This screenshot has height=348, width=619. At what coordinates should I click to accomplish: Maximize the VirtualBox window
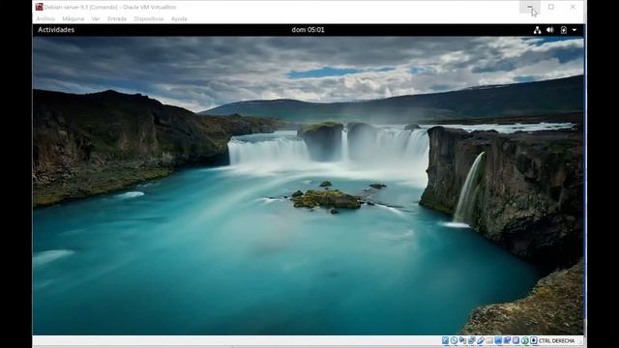click(x=551, y=7)
